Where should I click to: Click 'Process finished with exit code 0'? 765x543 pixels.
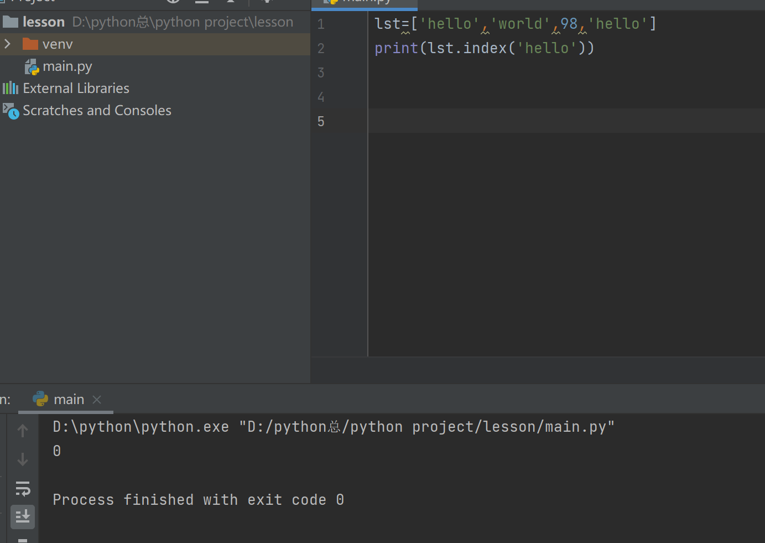tap(199, 500)
